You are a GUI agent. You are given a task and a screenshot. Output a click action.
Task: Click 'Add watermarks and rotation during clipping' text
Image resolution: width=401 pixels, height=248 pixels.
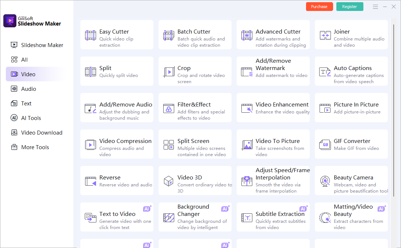point(281,42)
